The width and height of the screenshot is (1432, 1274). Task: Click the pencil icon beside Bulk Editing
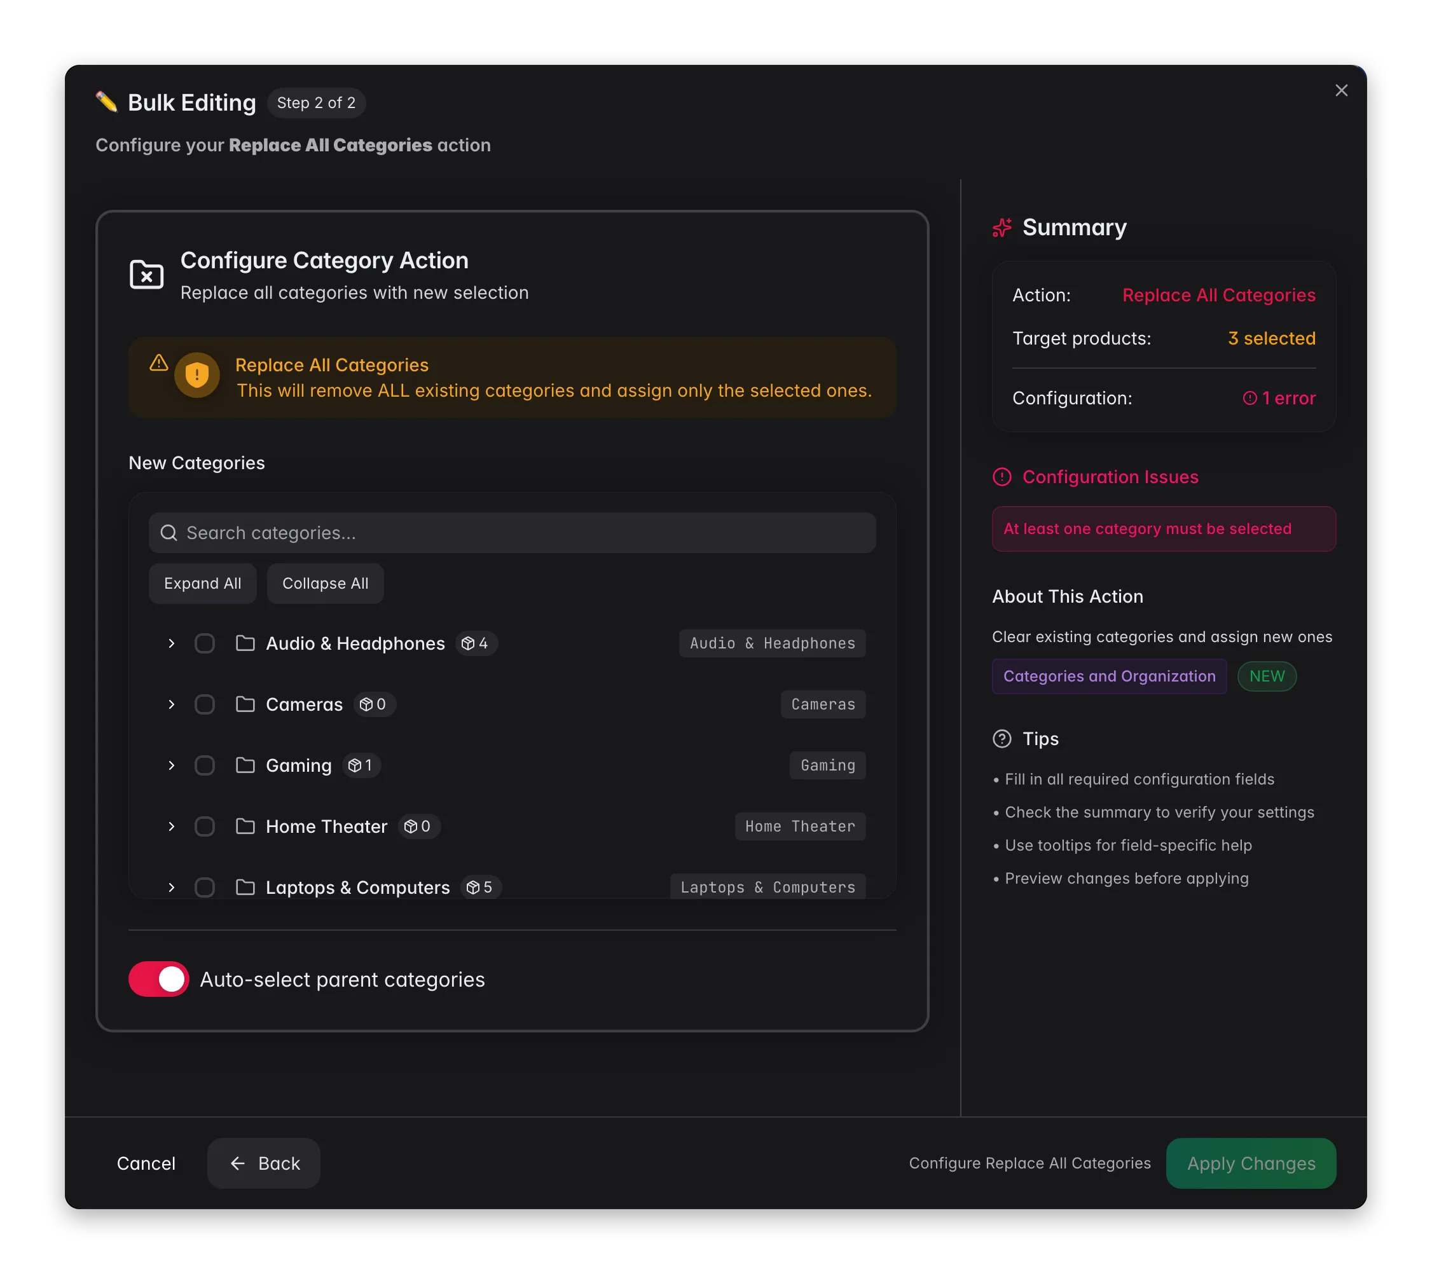coord(106,102)
